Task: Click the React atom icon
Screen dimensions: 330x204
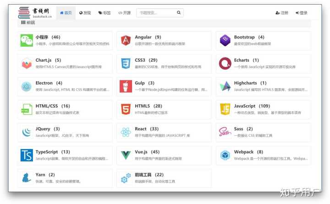Action: 126,132
